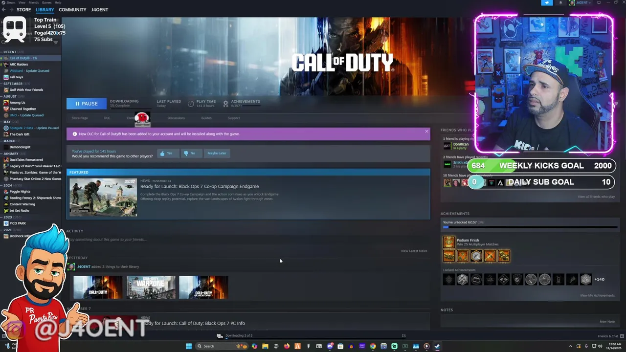Open Ready for Launch Co-op Campaign Endgame article
This screenshot has width=626, height=352.
(200, 186)
